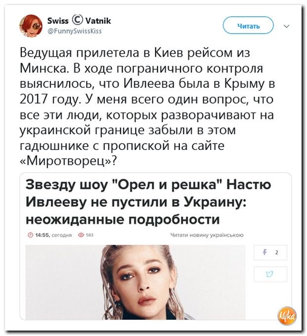Viewport: 307px width, 336px height.
Task: Click the Читать follow button
Action: pos(248,25)
